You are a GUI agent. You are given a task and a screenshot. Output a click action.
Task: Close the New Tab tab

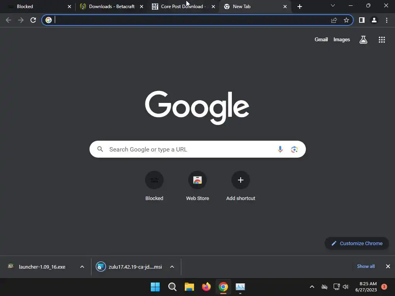pyautogui.click(x=285, y=7)
